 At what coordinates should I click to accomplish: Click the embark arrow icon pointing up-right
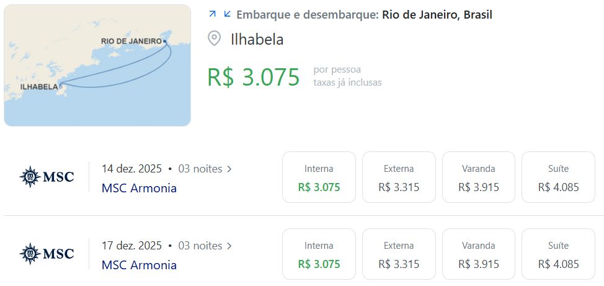click(x=212, y=14)
